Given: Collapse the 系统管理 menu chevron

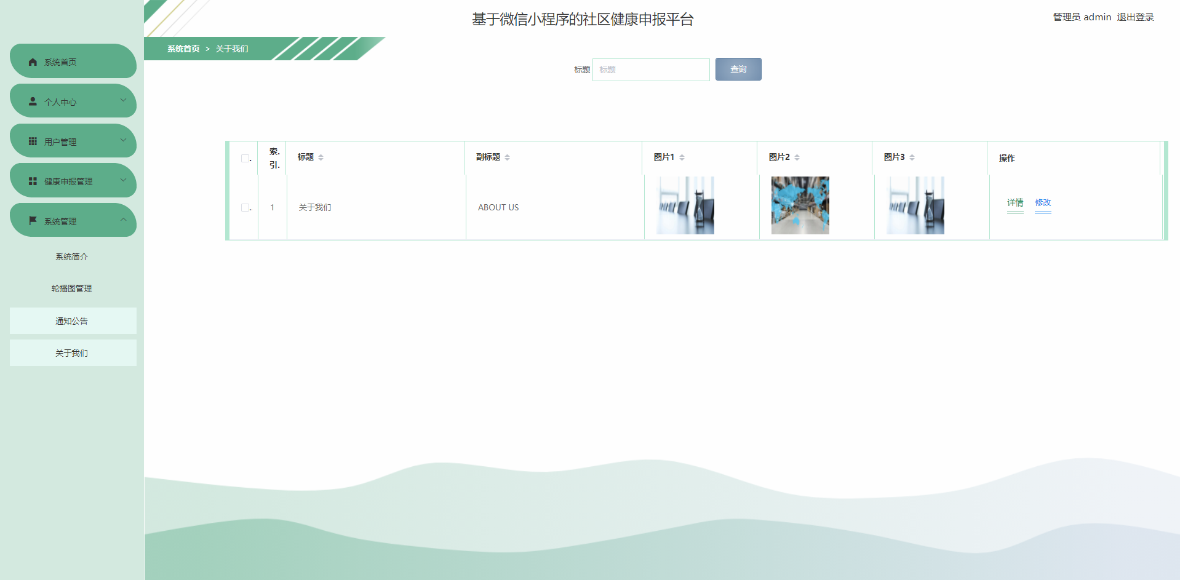Looking at the screenshot, I should tap(123, 220).
